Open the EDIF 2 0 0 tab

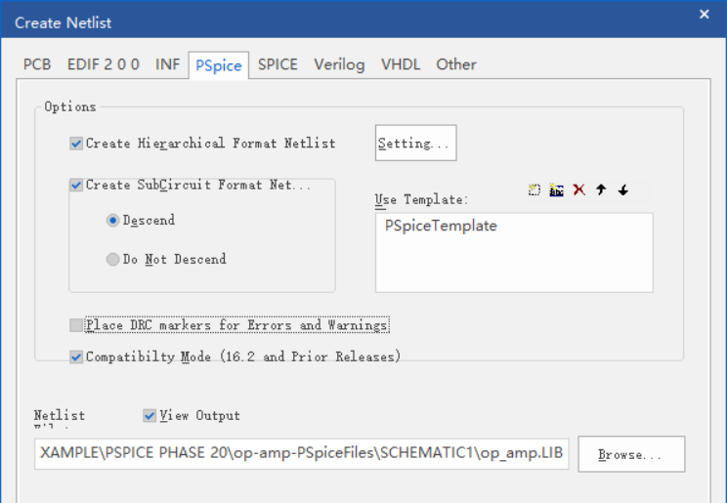pos(104,64)
